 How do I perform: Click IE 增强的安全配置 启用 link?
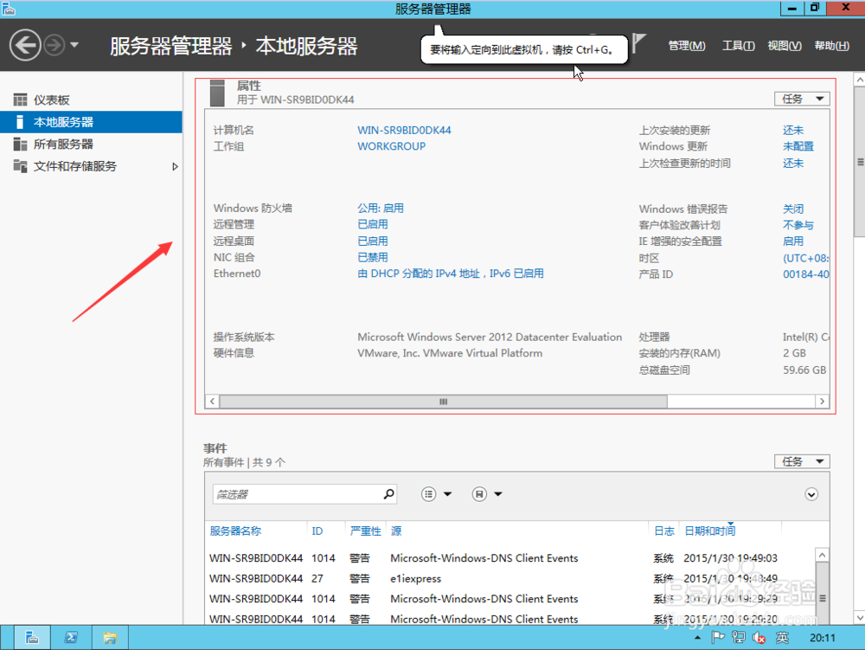792,241
